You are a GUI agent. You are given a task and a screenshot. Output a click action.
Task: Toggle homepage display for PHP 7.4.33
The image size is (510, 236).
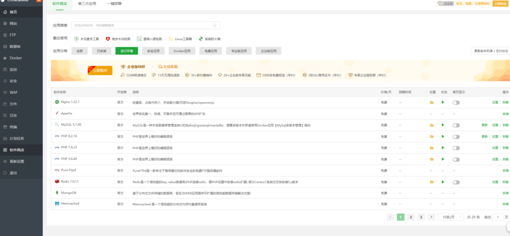click(456, 148)
